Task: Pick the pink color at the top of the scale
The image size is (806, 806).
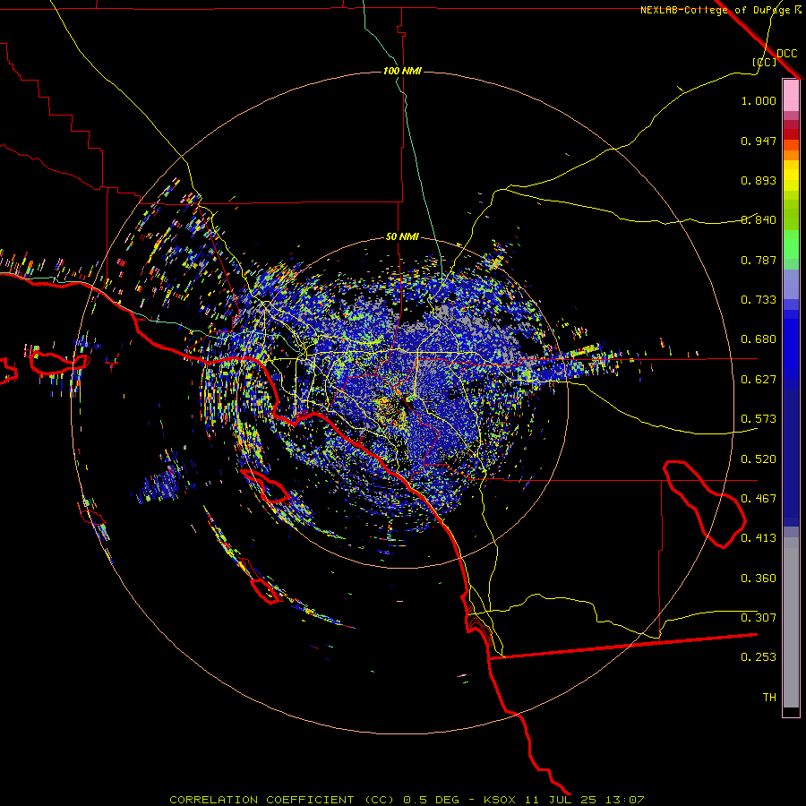Action: tap(791, 96)
